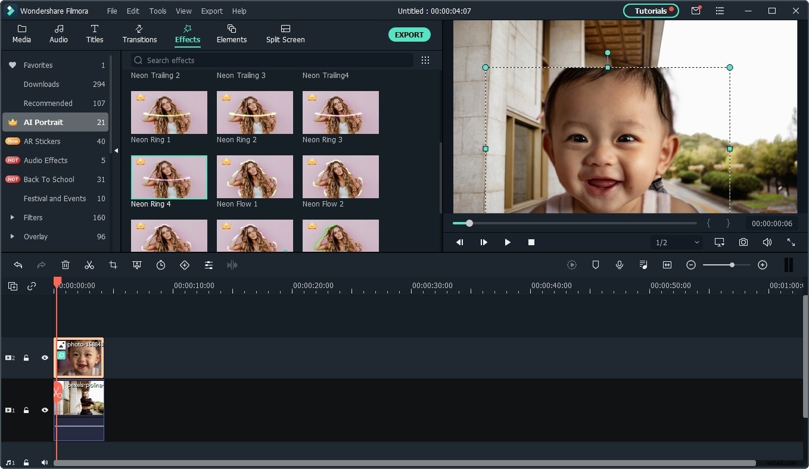Add a marker to the timeline
809x469 pixels.
point(595,265)
